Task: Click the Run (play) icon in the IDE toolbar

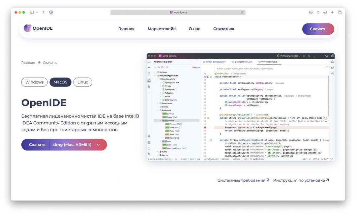Action: [x=304, y=56]
